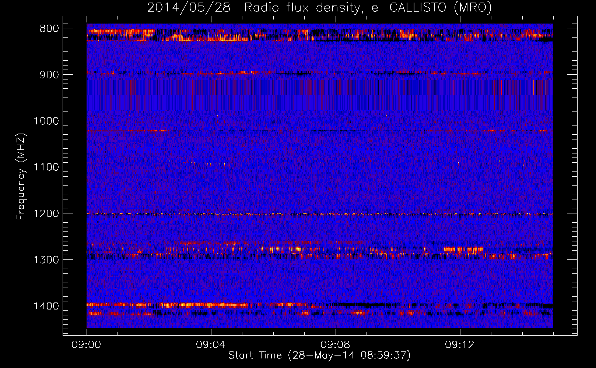
Task: Click the 09:08 time tick label
Action: pyautogui.click(x=336, y=345)
